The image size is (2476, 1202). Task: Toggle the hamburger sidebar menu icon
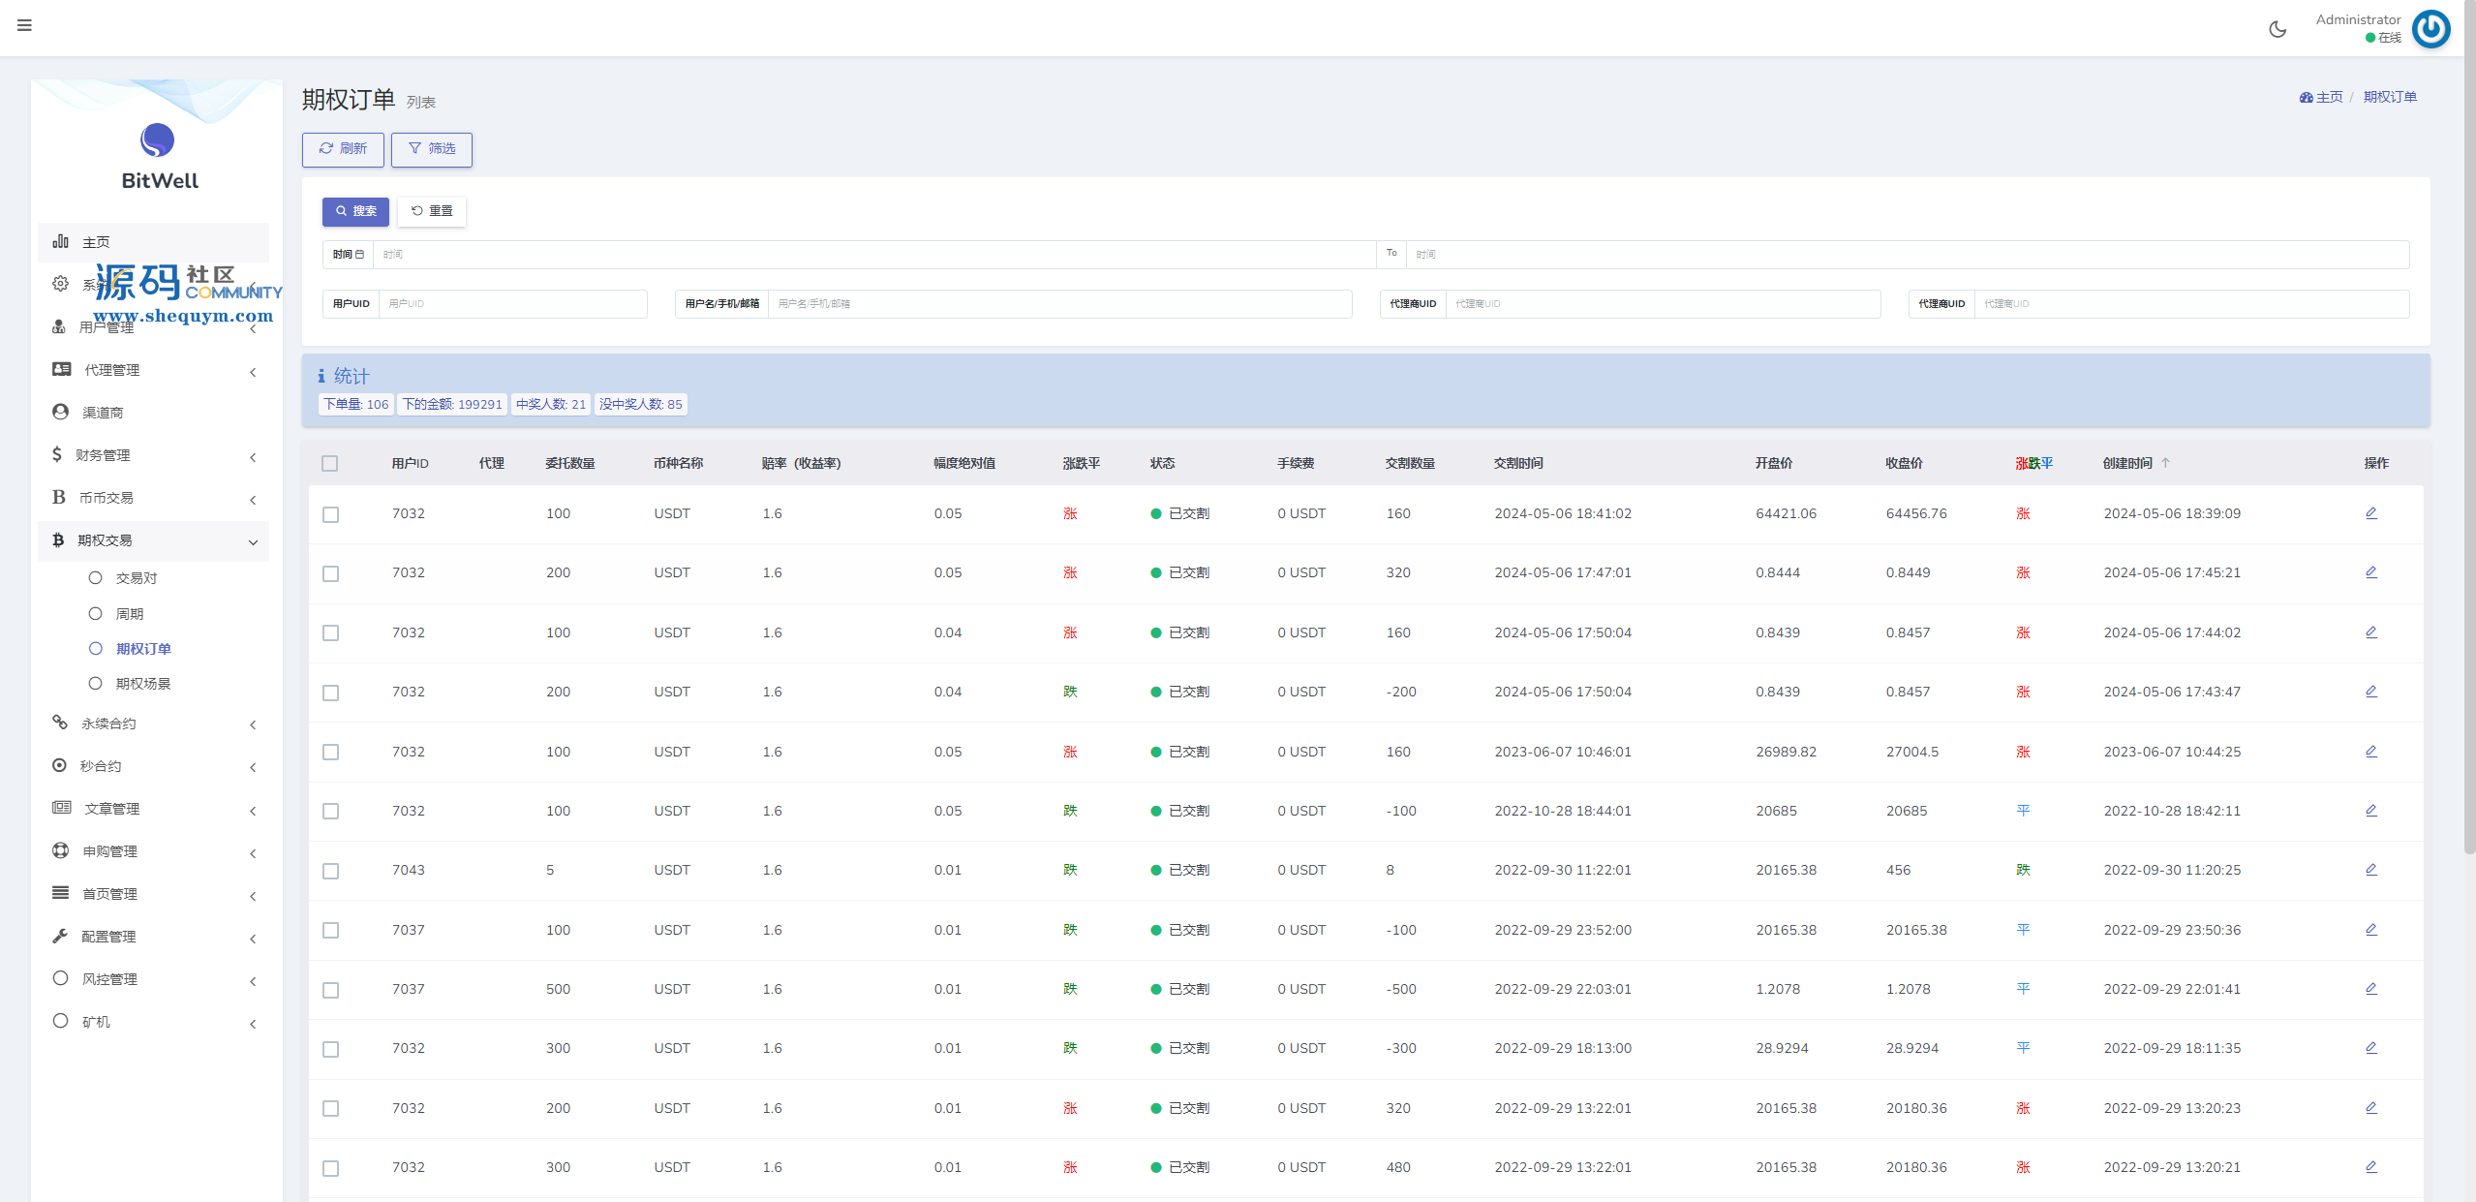(24, 25)
